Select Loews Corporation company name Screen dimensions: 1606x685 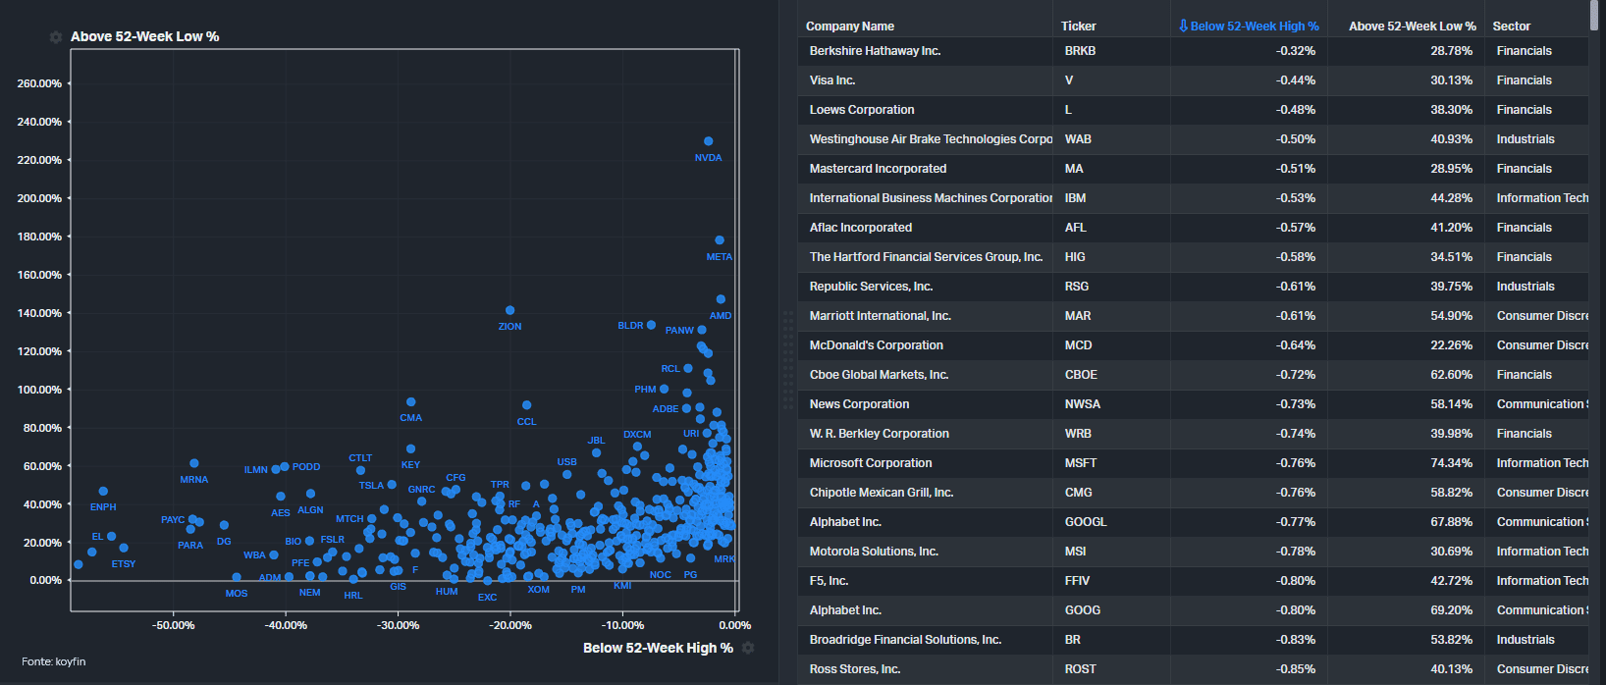tap(862, 110)
